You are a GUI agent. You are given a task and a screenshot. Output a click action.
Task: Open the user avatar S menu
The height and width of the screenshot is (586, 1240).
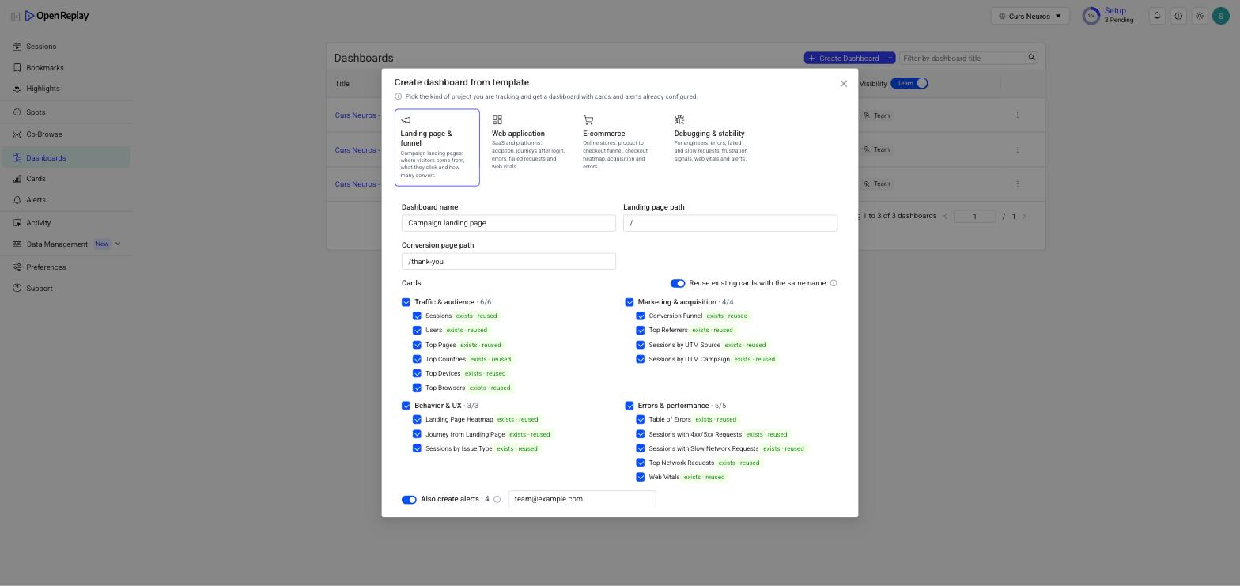[x=1222, y=16]
